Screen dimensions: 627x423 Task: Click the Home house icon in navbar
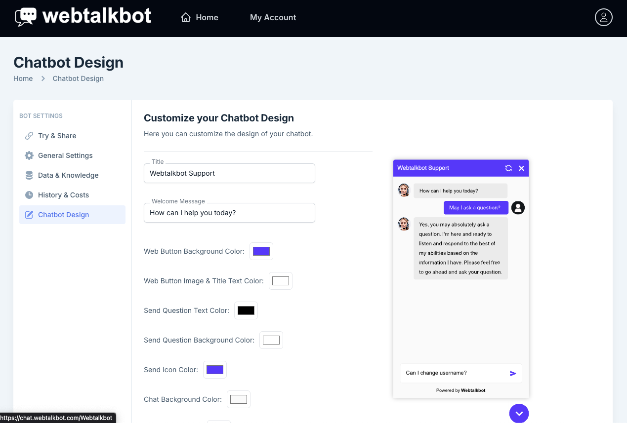186,18
